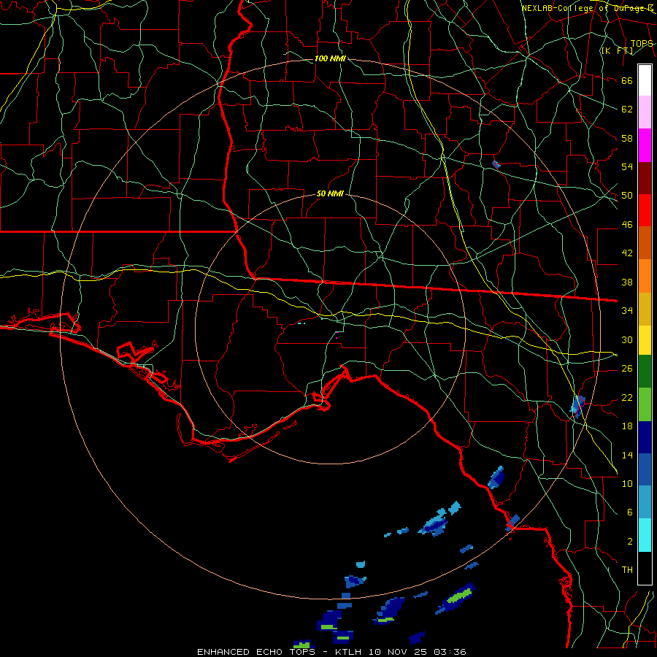Screen dimensions: 657x657
Task: Pick the navy blue legend swatch
Action: point(645,438)
